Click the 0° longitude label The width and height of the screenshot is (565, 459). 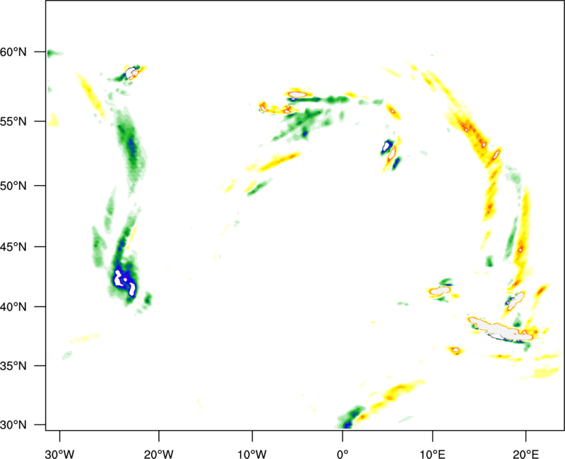(343, 454)
